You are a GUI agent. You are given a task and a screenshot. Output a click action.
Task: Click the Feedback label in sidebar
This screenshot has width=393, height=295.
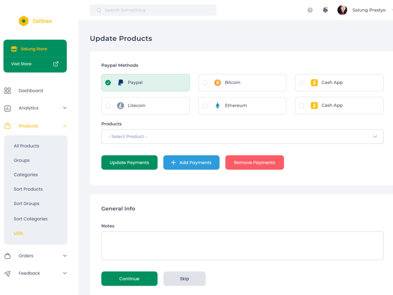point(29,273)
